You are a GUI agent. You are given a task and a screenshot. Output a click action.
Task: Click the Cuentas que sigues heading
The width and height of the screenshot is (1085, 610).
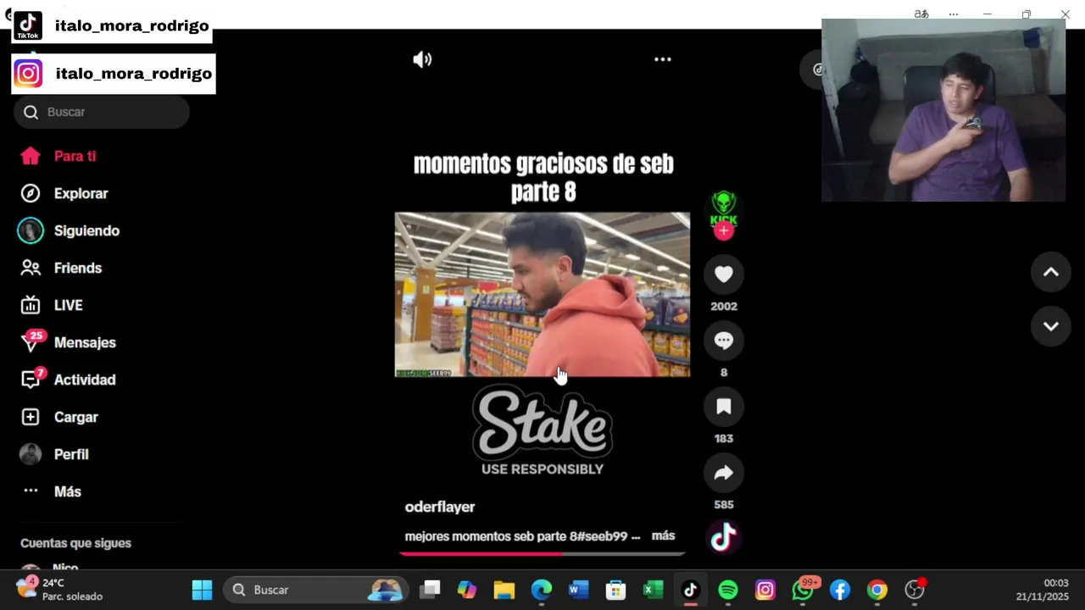click(75, 543)
